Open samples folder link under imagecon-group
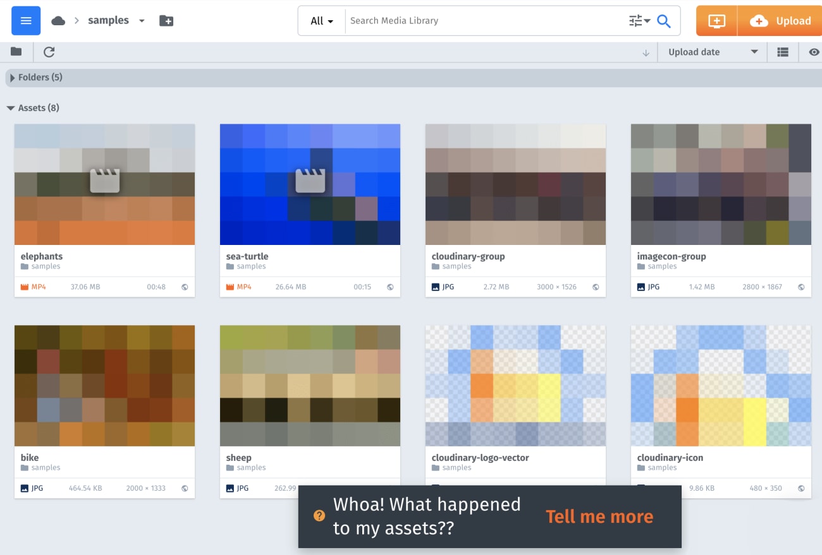The image size is (822, 555). (x=662, y=266)
